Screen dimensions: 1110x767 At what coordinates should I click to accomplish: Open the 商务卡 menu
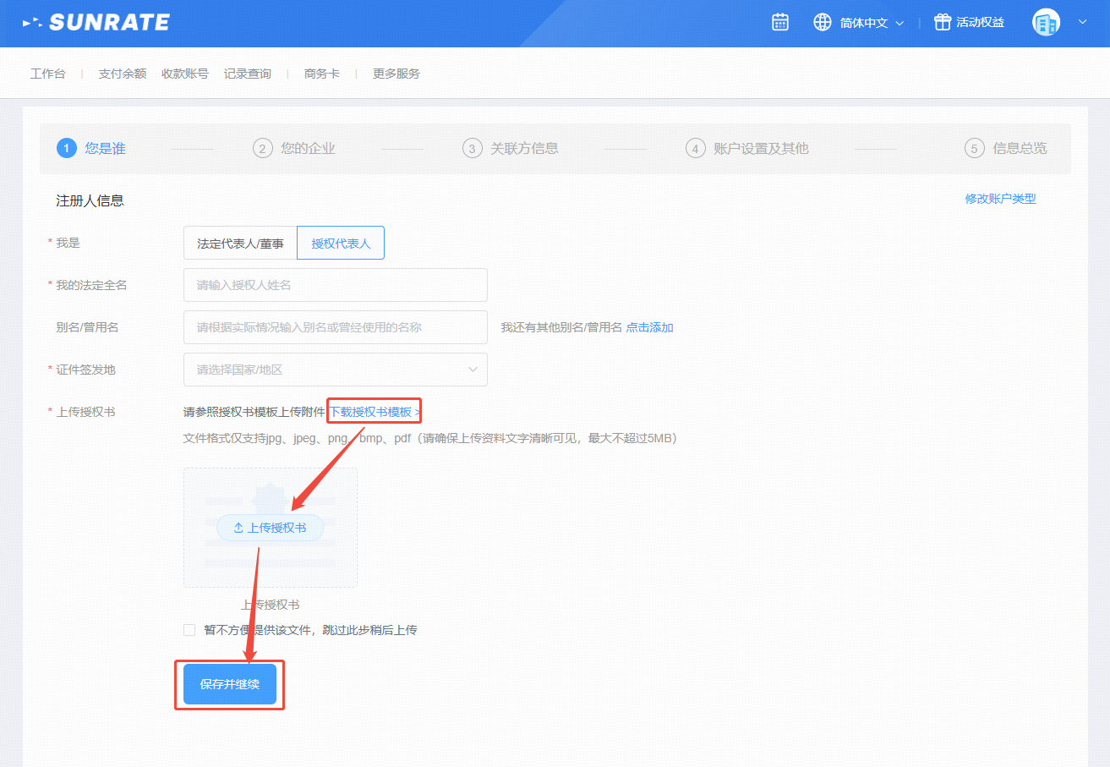(x=321, y=74)
